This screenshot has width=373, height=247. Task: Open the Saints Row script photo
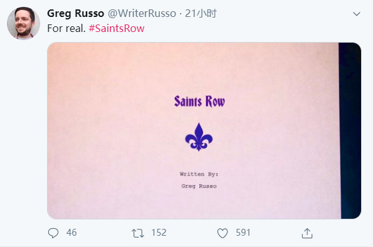click(204, 130)
